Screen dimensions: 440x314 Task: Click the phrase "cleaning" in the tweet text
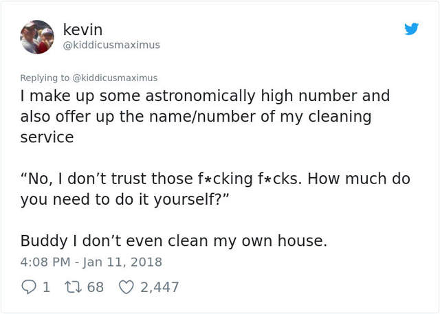(x=341, y=116)
